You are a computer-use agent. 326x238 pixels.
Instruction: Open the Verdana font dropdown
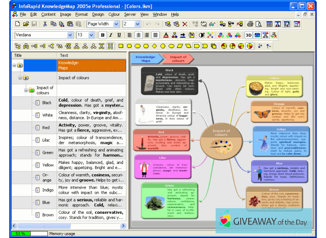point(70,35)
